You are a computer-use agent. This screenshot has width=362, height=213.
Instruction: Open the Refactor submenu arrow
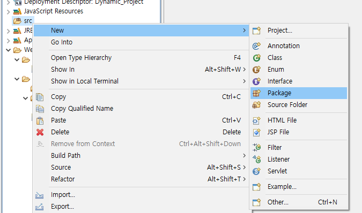point(244,179)
